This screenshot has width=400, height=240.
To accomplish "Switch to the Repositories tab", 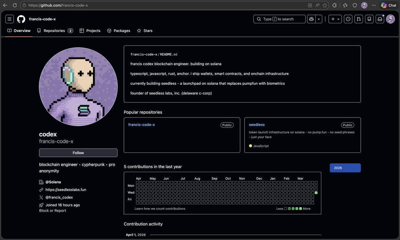I will pyautogui.click(x=55, y=31).
